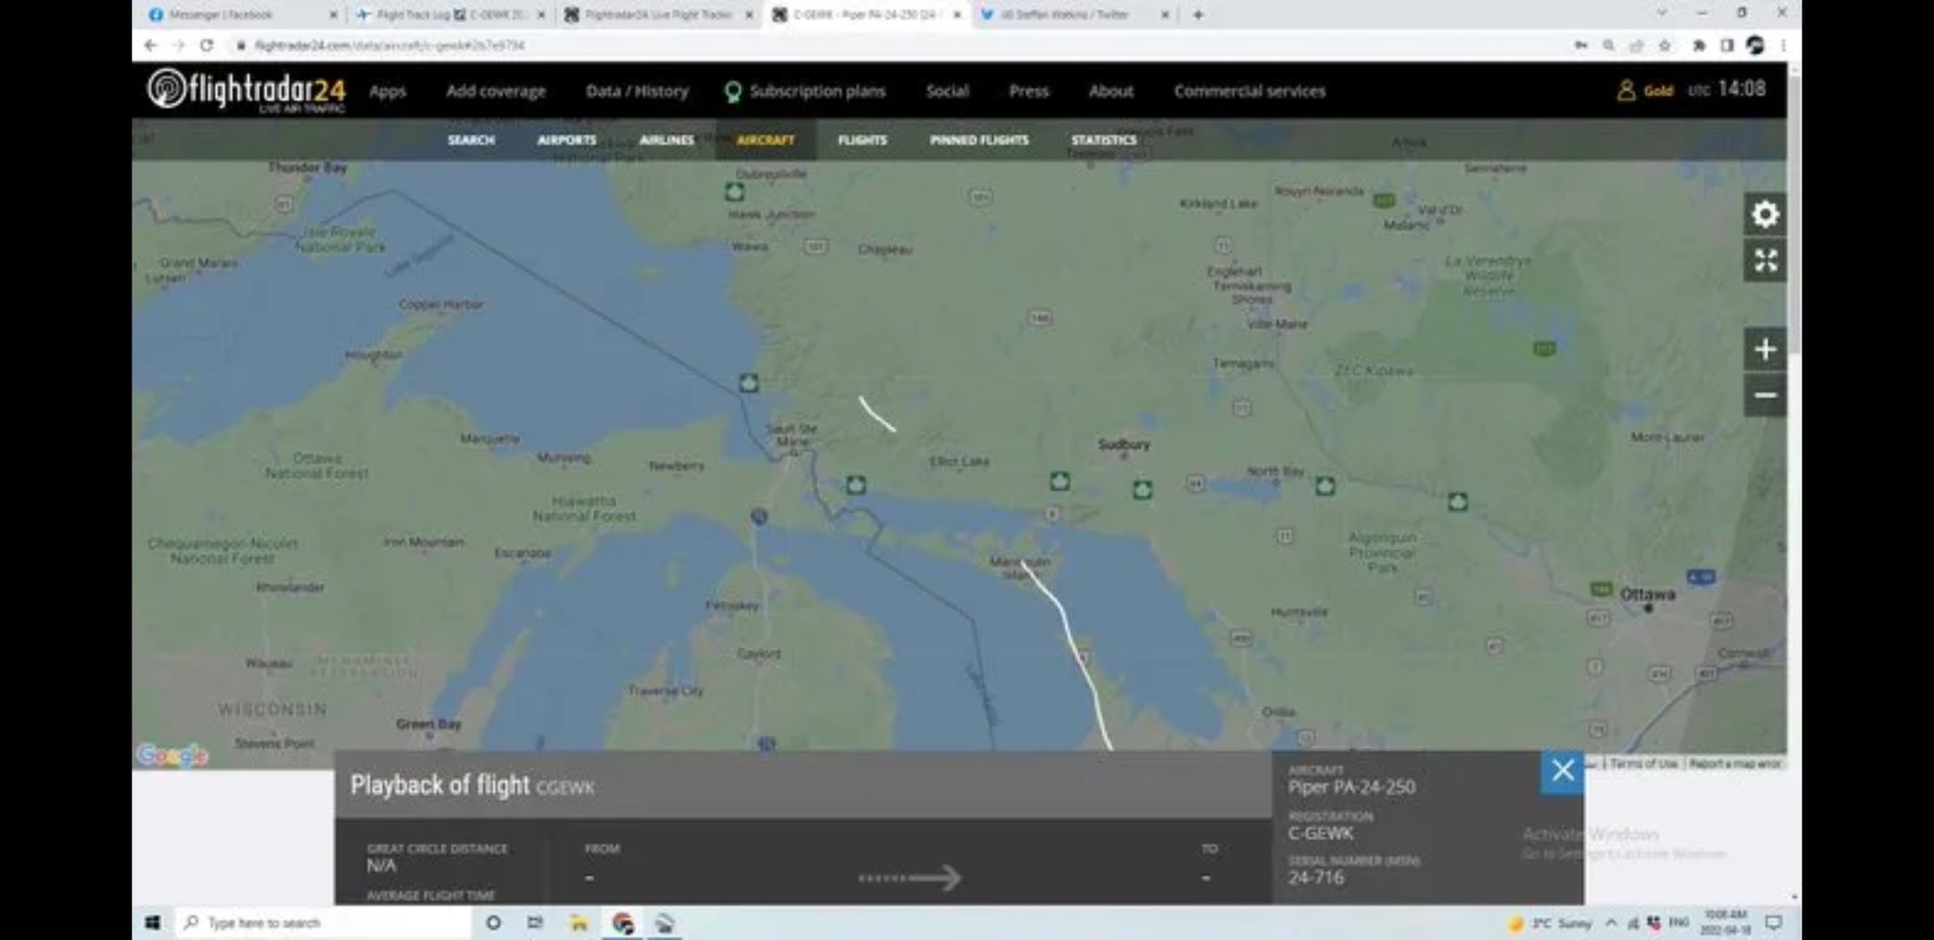This screenshot has width=1934, height=940.
Task: Click the Great Circle Distance N/A value
Action: click(x=381, y=865)
